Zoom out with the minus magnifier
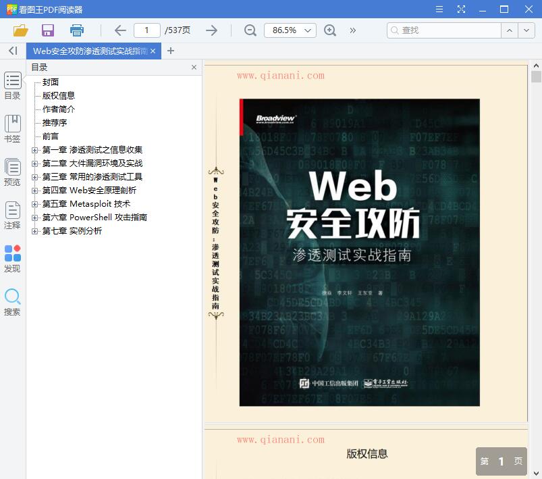Image resolution: width=542 pixels, height=479 pixels. point(250,30)
